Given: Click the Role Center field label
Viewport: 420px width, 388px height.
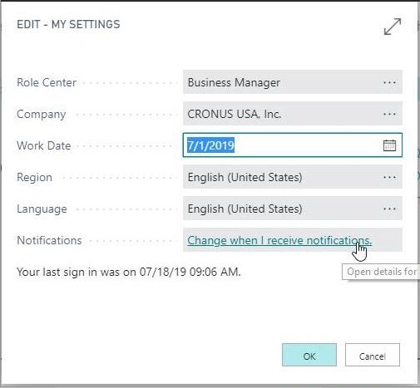Looking at the screenshot, I should click(47, 82).
